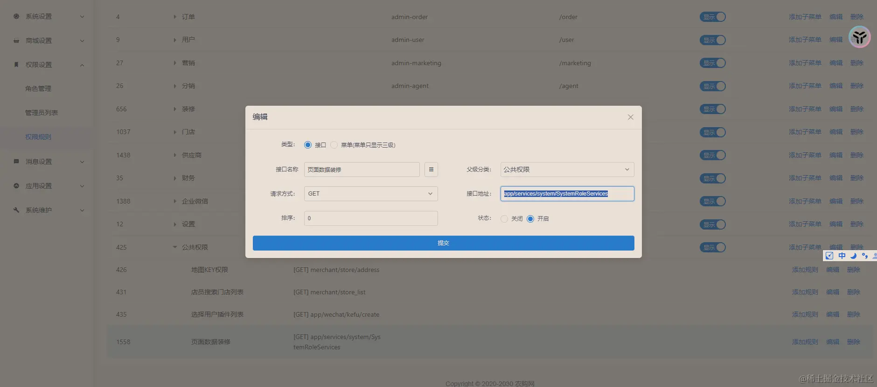The width and height of the screenshot is (877, 387).
Task: Open 角色管理 in the sidebar
Action: [x=38, y=88]
